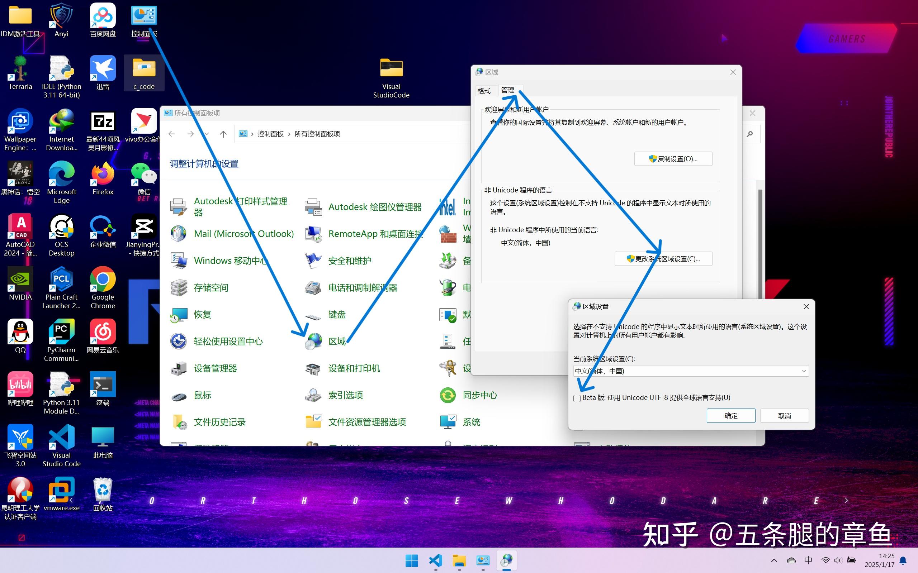This screenshot has width=918, height=573.
Task: Click 确定 button in 区域设置 dialog
Action: click(x=731, y=416)
